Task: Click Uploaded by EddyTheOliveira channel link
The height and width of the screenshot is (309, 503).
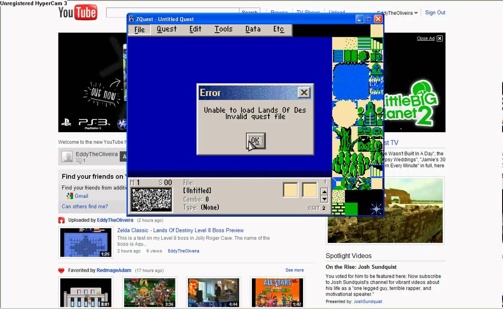Action: [115, 220]
